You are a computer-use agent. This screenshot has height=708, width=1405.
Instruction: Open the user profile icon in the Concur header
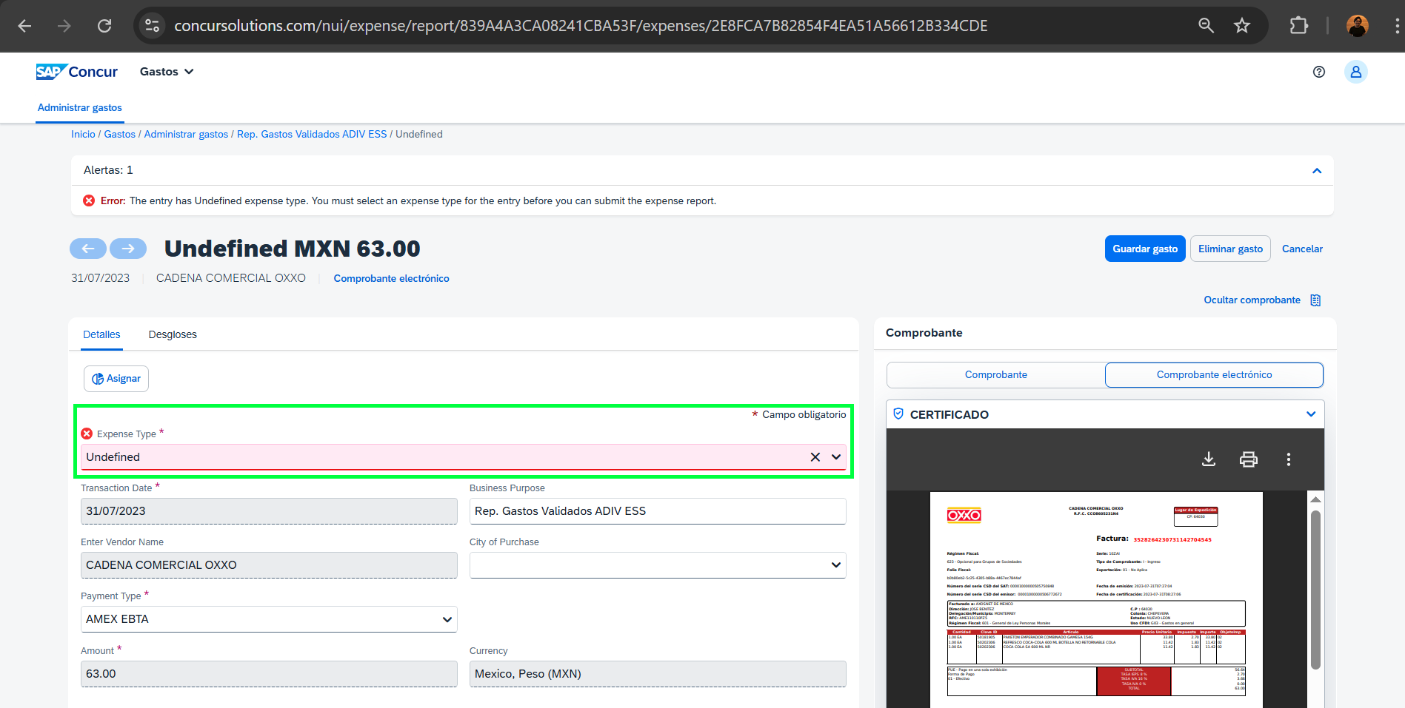pyautogui.click(x=1356, y=72)
